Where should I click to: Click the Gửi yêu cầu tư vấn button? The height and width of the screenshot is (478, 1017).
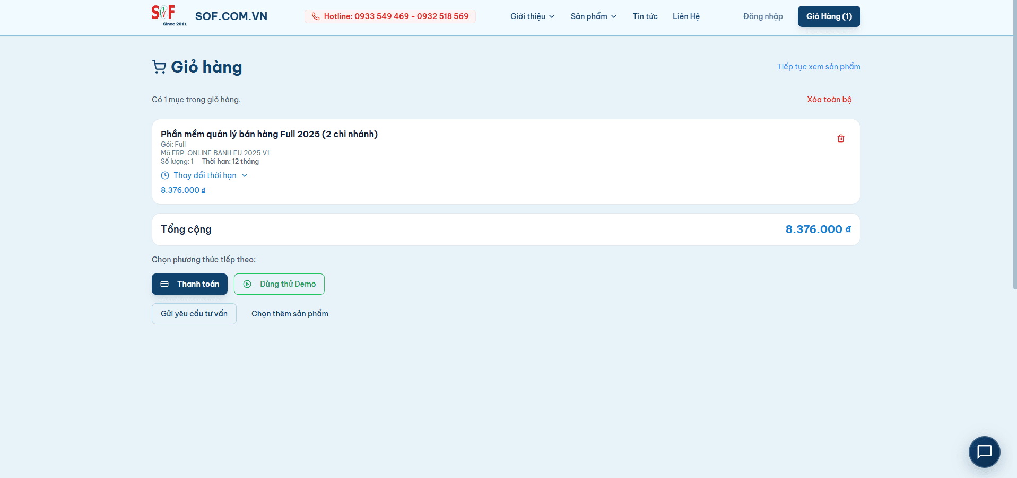(194, 313)
